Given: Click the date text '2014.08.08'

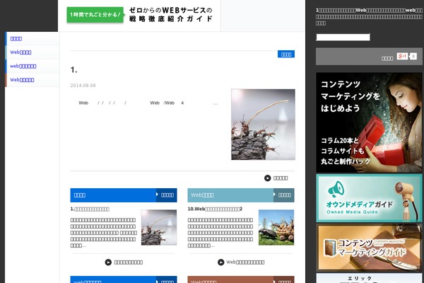Looking at the screenshot, I should pyautogui.click(x=83, y=86).
